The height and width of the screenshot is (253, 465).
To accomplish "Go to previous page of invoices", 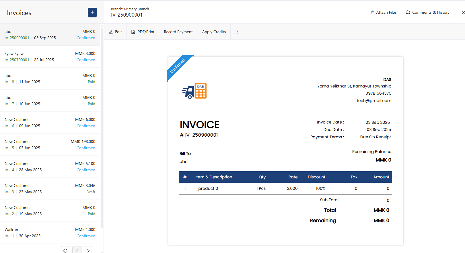I will [x=77, y=250].
